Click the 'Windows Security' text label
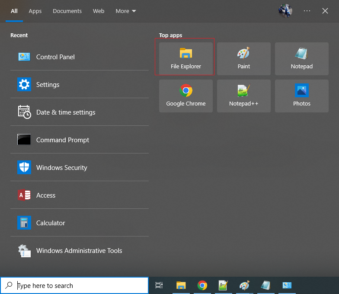The width and height of the screenshot is (339, 294). pyautogui.click(x=62, y=168)
